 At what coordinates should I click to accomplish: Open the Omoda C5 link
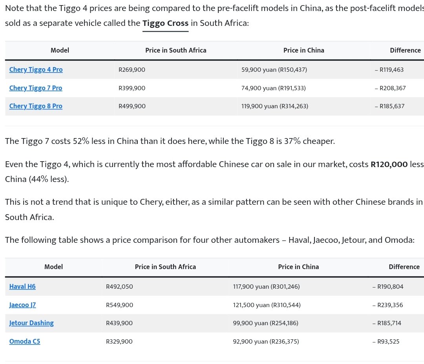(25, 341)
